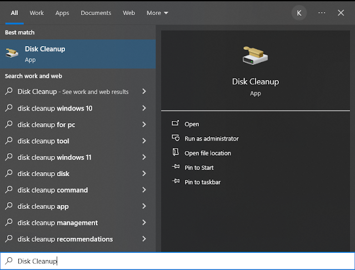
Task: Switch to the Apps tab
Action: coord(62,13)
